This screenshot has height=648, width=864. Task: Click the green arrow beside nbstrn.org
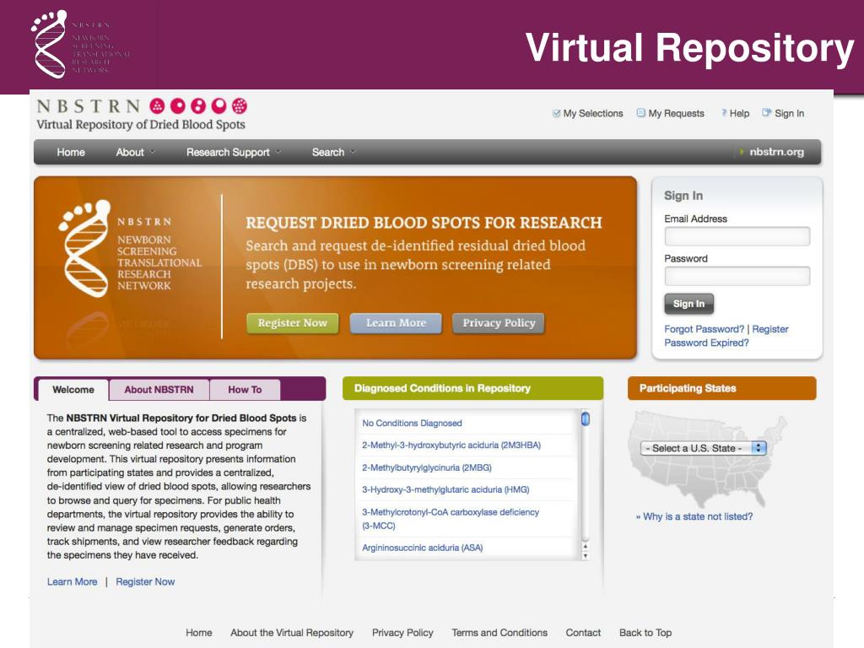pyautogui.click(x=742, y=152)
